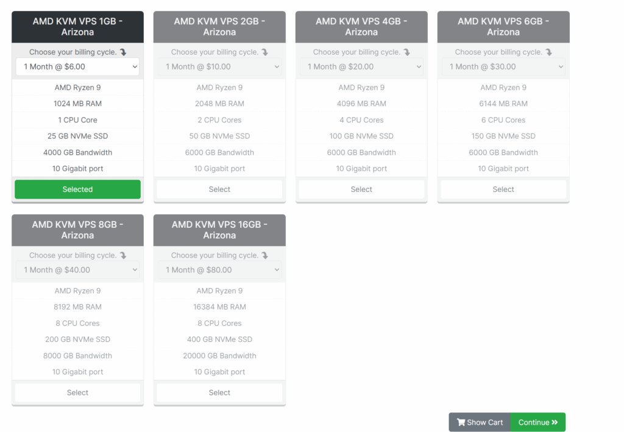Click the shopping cart icon
Screen dimensions: 624x432
(x=461, y=422)
